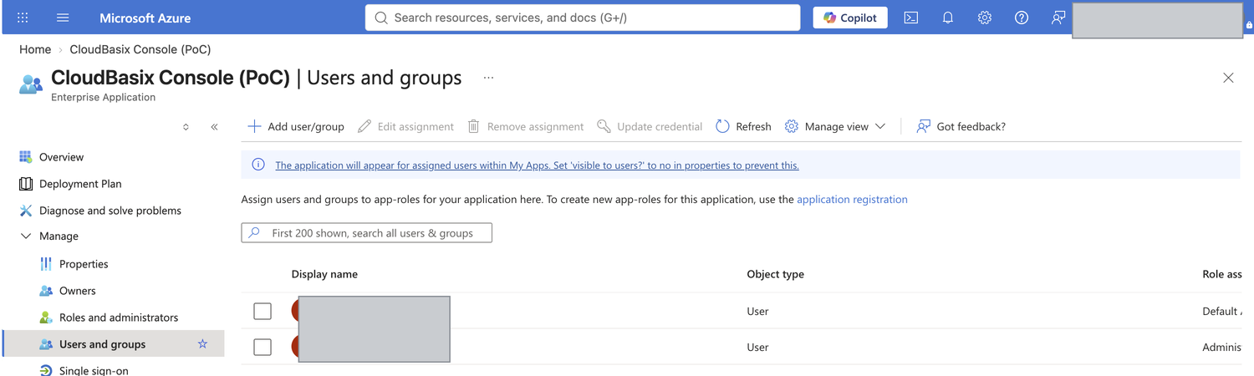Refresh the users list

[x=743, y=126]
